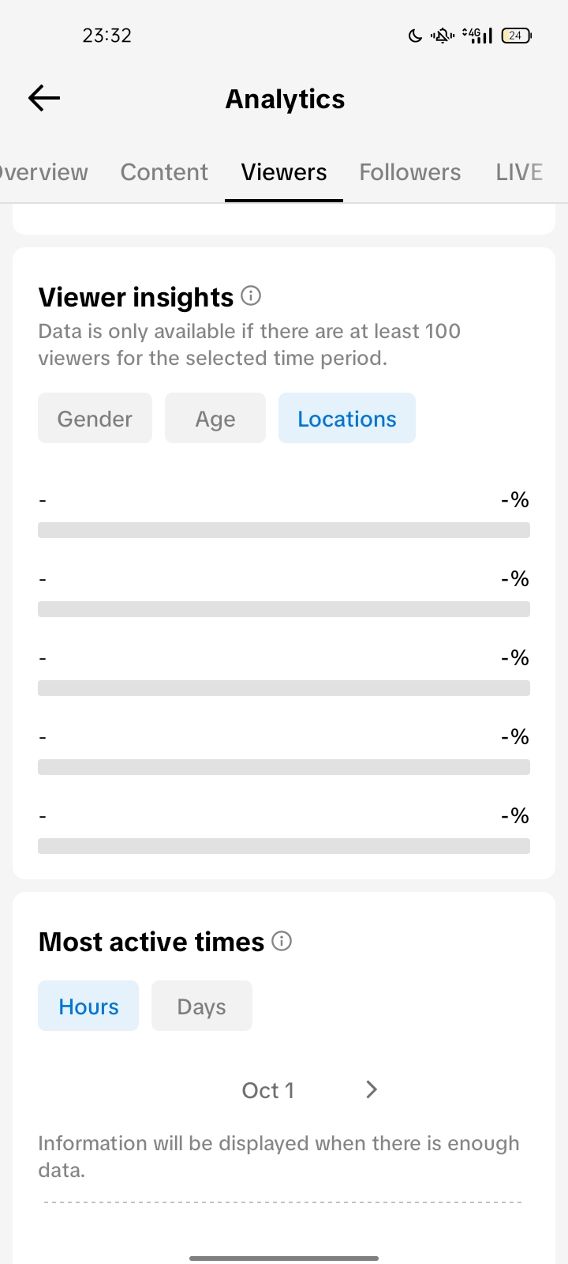Viewport: 568px width, 1264px height.
Task: Tap the Oct 1 date label
Action: tap(268, 1090)
